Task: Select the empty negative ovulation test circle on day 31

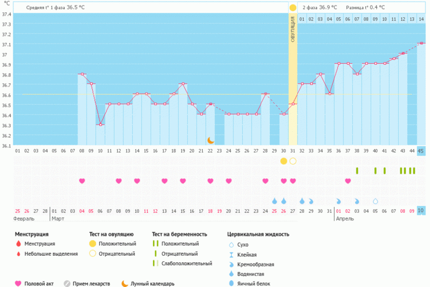Action: point(293,161)
